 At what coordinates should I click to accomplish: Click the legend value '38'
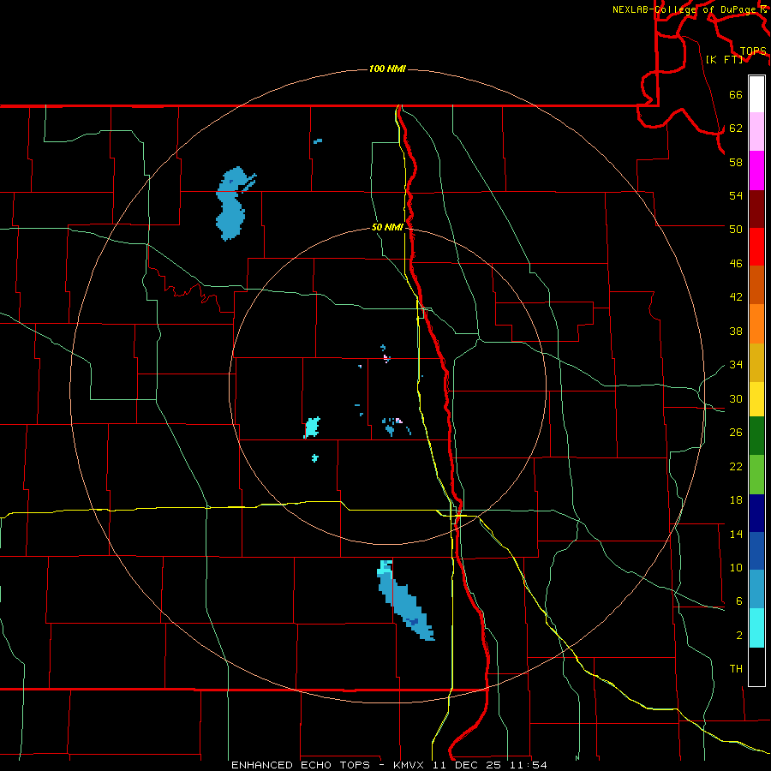point(736,331)
